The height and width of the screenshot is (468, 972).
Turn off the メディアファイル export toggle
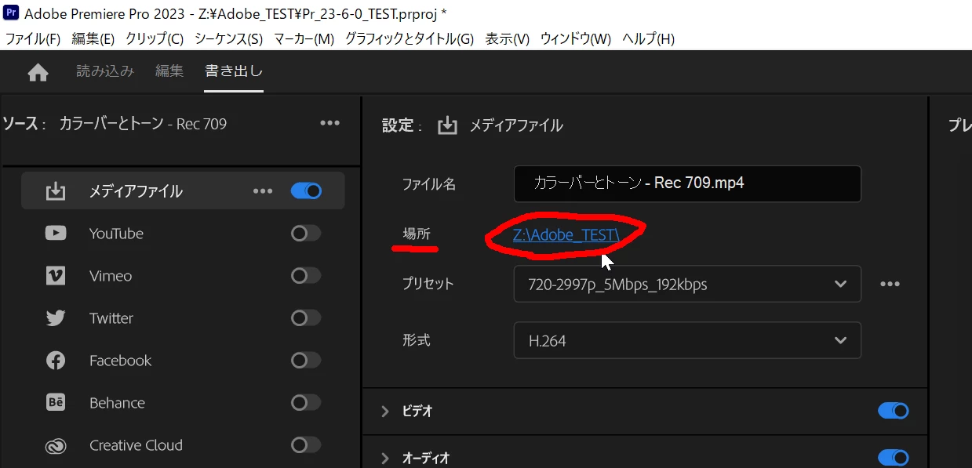tap(306, 190)
